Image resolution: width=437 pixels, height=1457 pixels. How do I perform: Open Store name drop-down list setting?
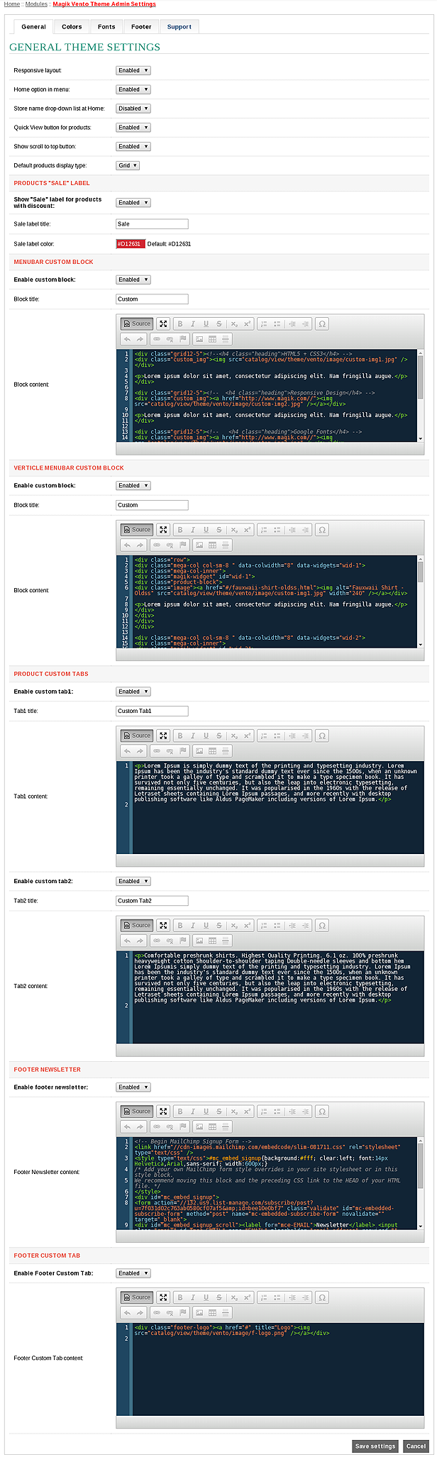point(133,109)
